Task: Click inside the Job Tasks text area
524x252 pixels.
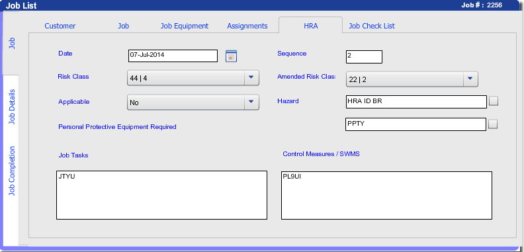Action: click(x=161, y=195)
